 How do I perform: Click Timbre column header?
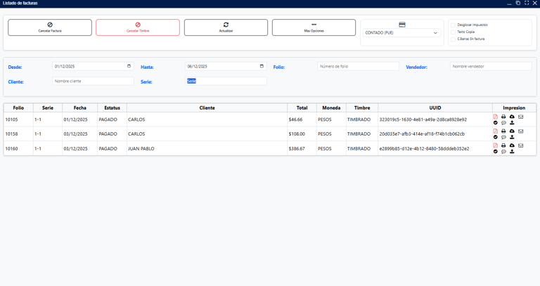(x=362, y=108)
